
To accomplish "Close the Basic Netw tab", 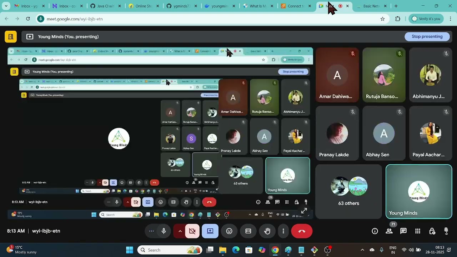I will (x=385, y=6).
